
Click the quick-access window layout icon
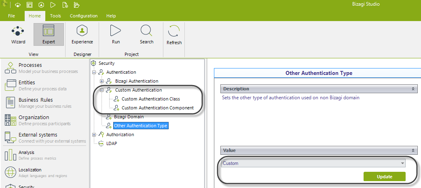(29, 4)
